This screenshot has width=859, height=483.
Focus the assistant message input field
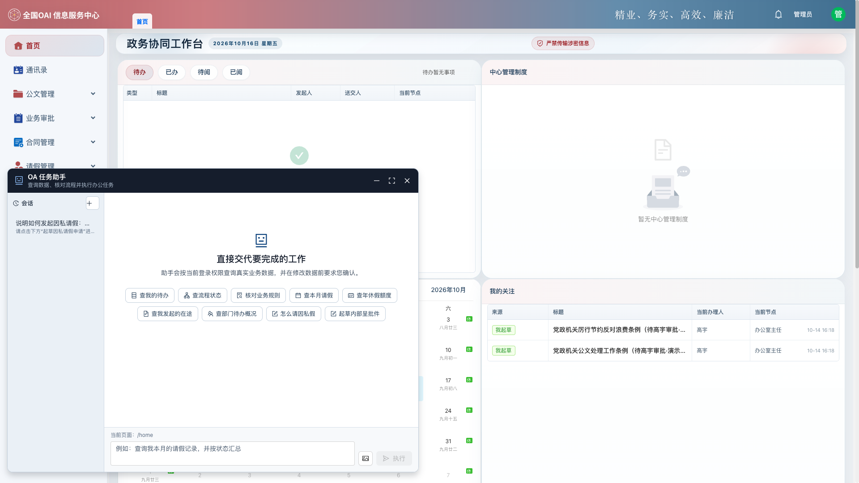click(x=233, y=453)
